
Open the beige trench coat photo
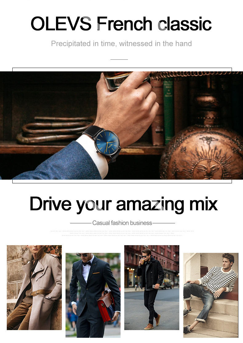[34, 287]
